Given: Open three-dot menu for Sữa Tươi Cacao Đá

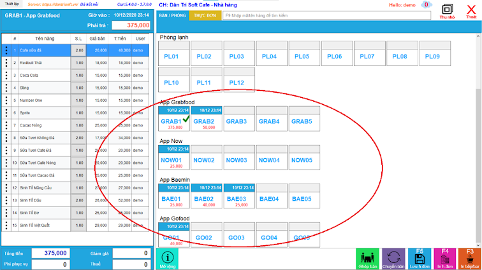Looking at the screenshot, I should [x=6, y=175].
